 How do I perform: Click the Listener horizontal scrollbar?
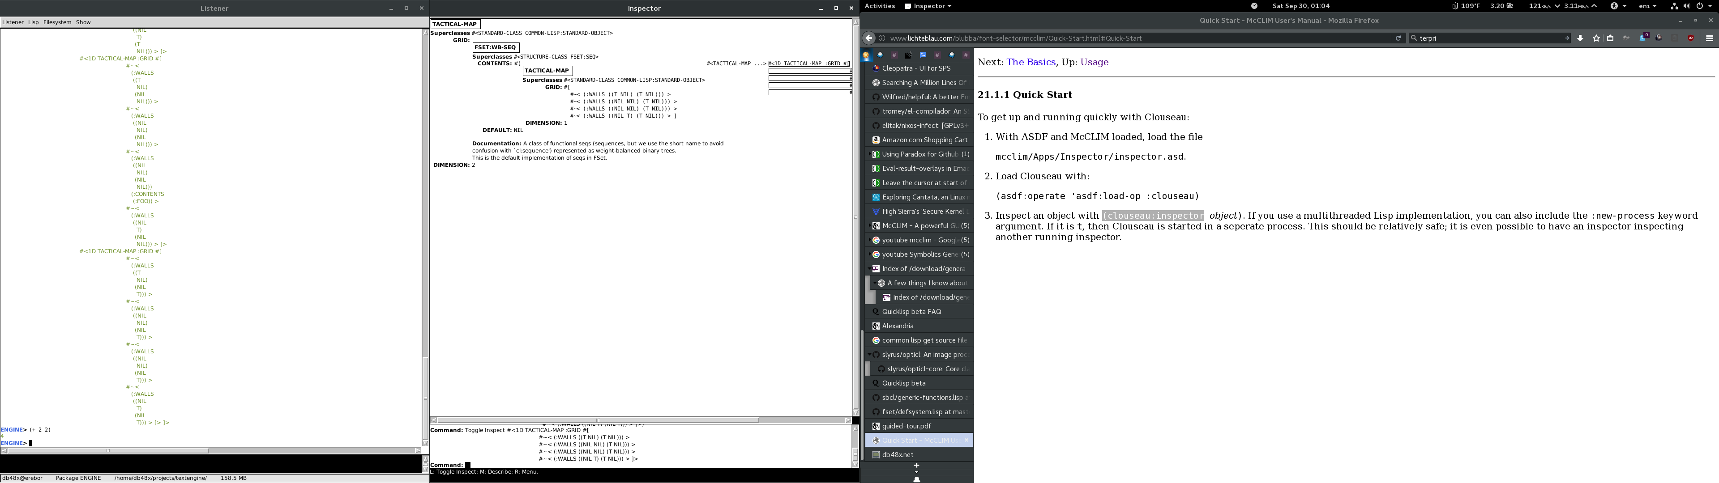click(x=211, y=450)
